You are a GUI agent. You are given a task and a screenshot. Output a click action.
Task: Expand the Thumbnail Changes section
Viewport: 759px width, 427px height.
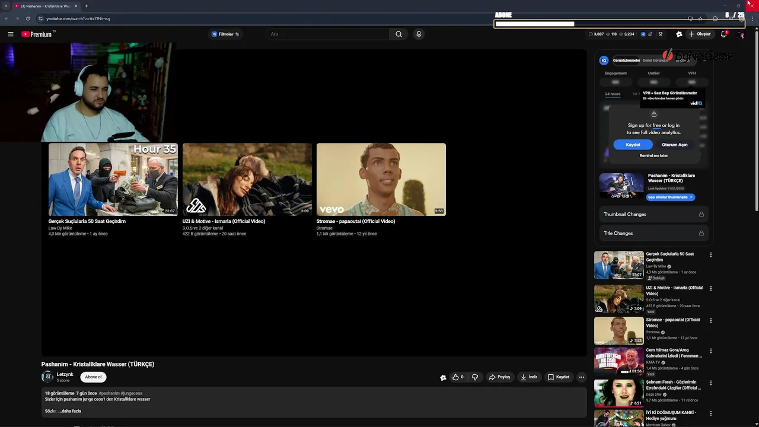653,214
